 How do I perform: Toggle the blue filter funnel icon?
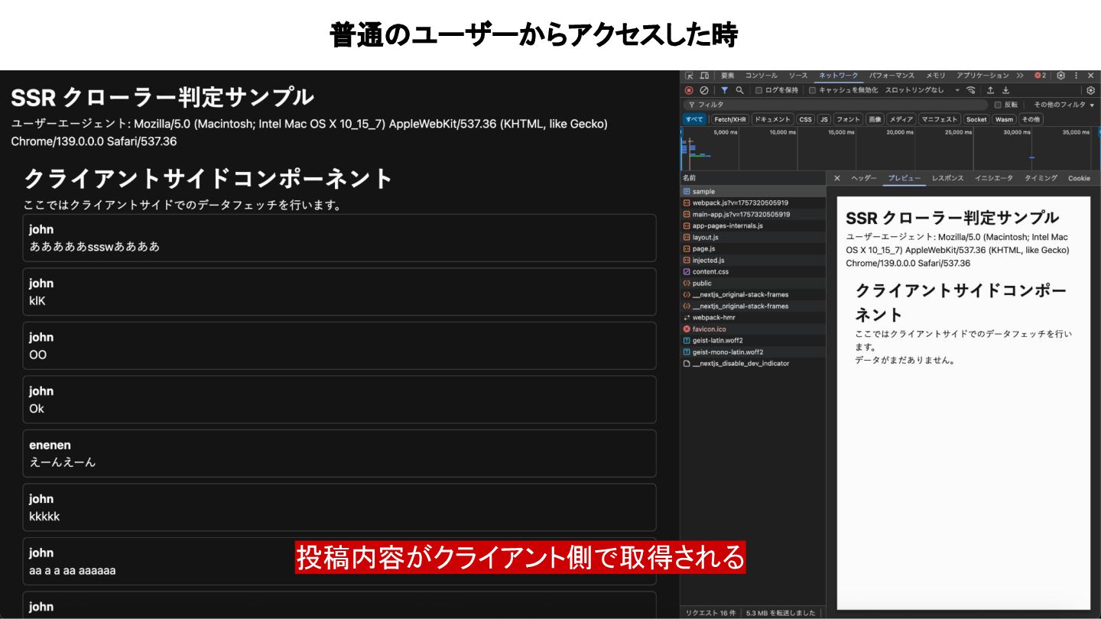point(724,90)
